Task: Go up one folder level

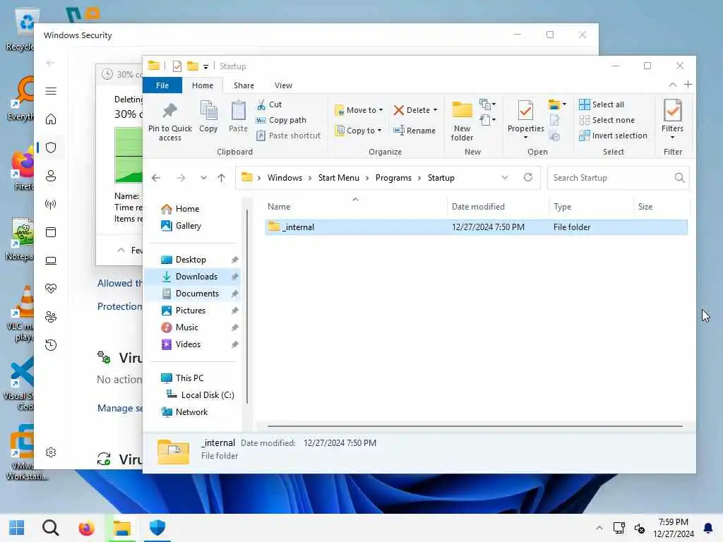Action: tap(221, 178)
